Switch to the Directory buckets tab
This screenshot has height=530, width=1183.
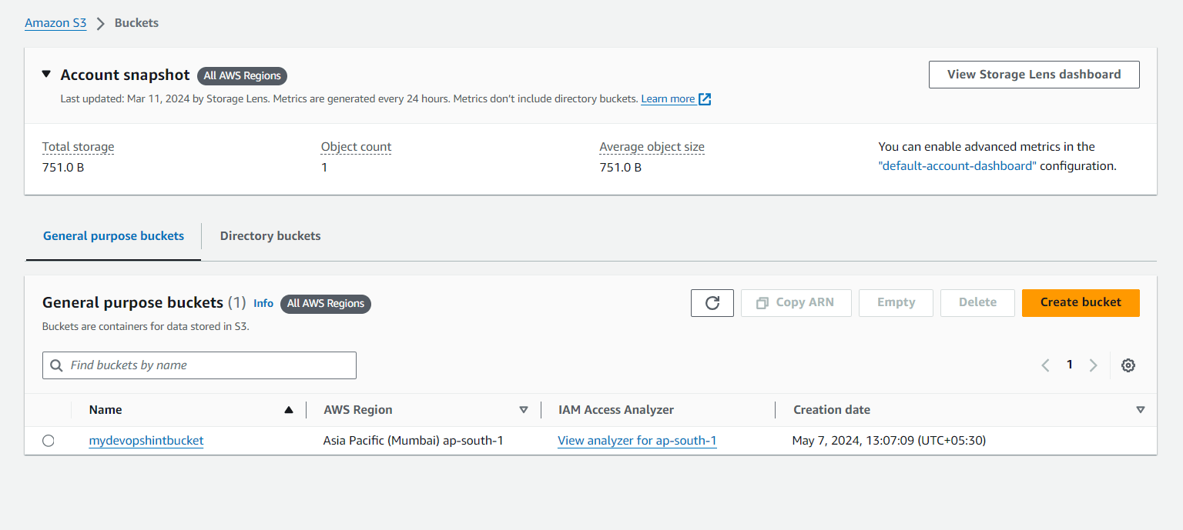tap(270, 235)
